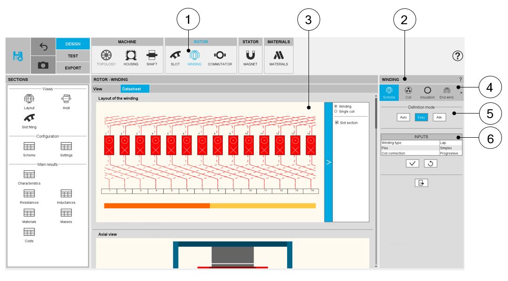Viewport: 508px width, 281px height.
Task: Click the large help question mark icon
Action: pos(458,56)
